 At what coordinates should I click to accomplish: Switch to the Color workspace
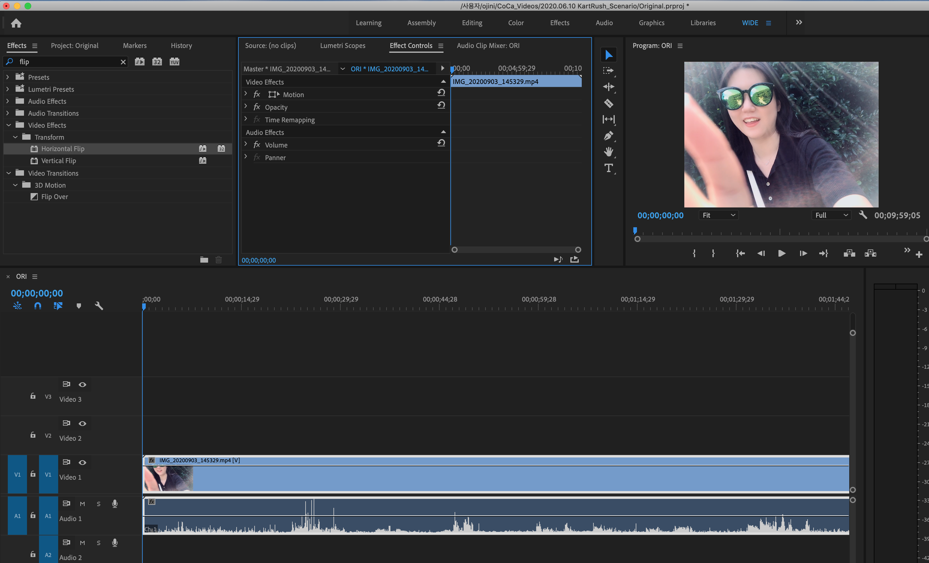click(x=515, y=23)
